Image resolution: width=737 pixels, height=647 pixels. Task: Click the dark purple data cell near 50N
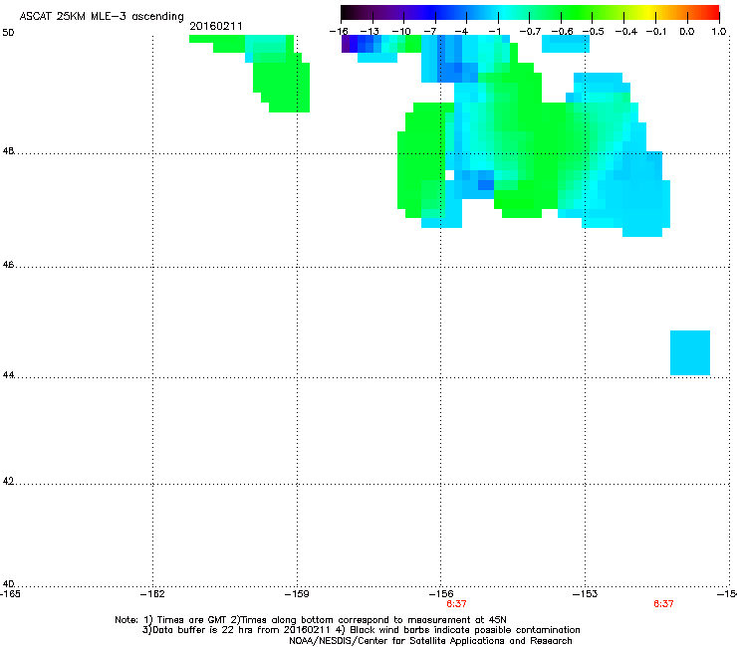point(346,44)
